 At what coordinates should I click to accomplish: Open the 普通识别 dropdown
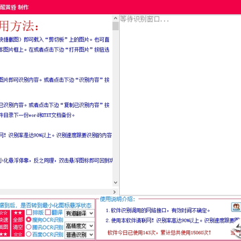(x=80, y=234)
